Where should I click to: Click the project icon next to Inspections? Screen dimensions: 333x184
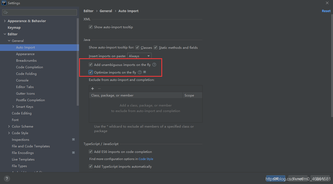tap(73, 139)
